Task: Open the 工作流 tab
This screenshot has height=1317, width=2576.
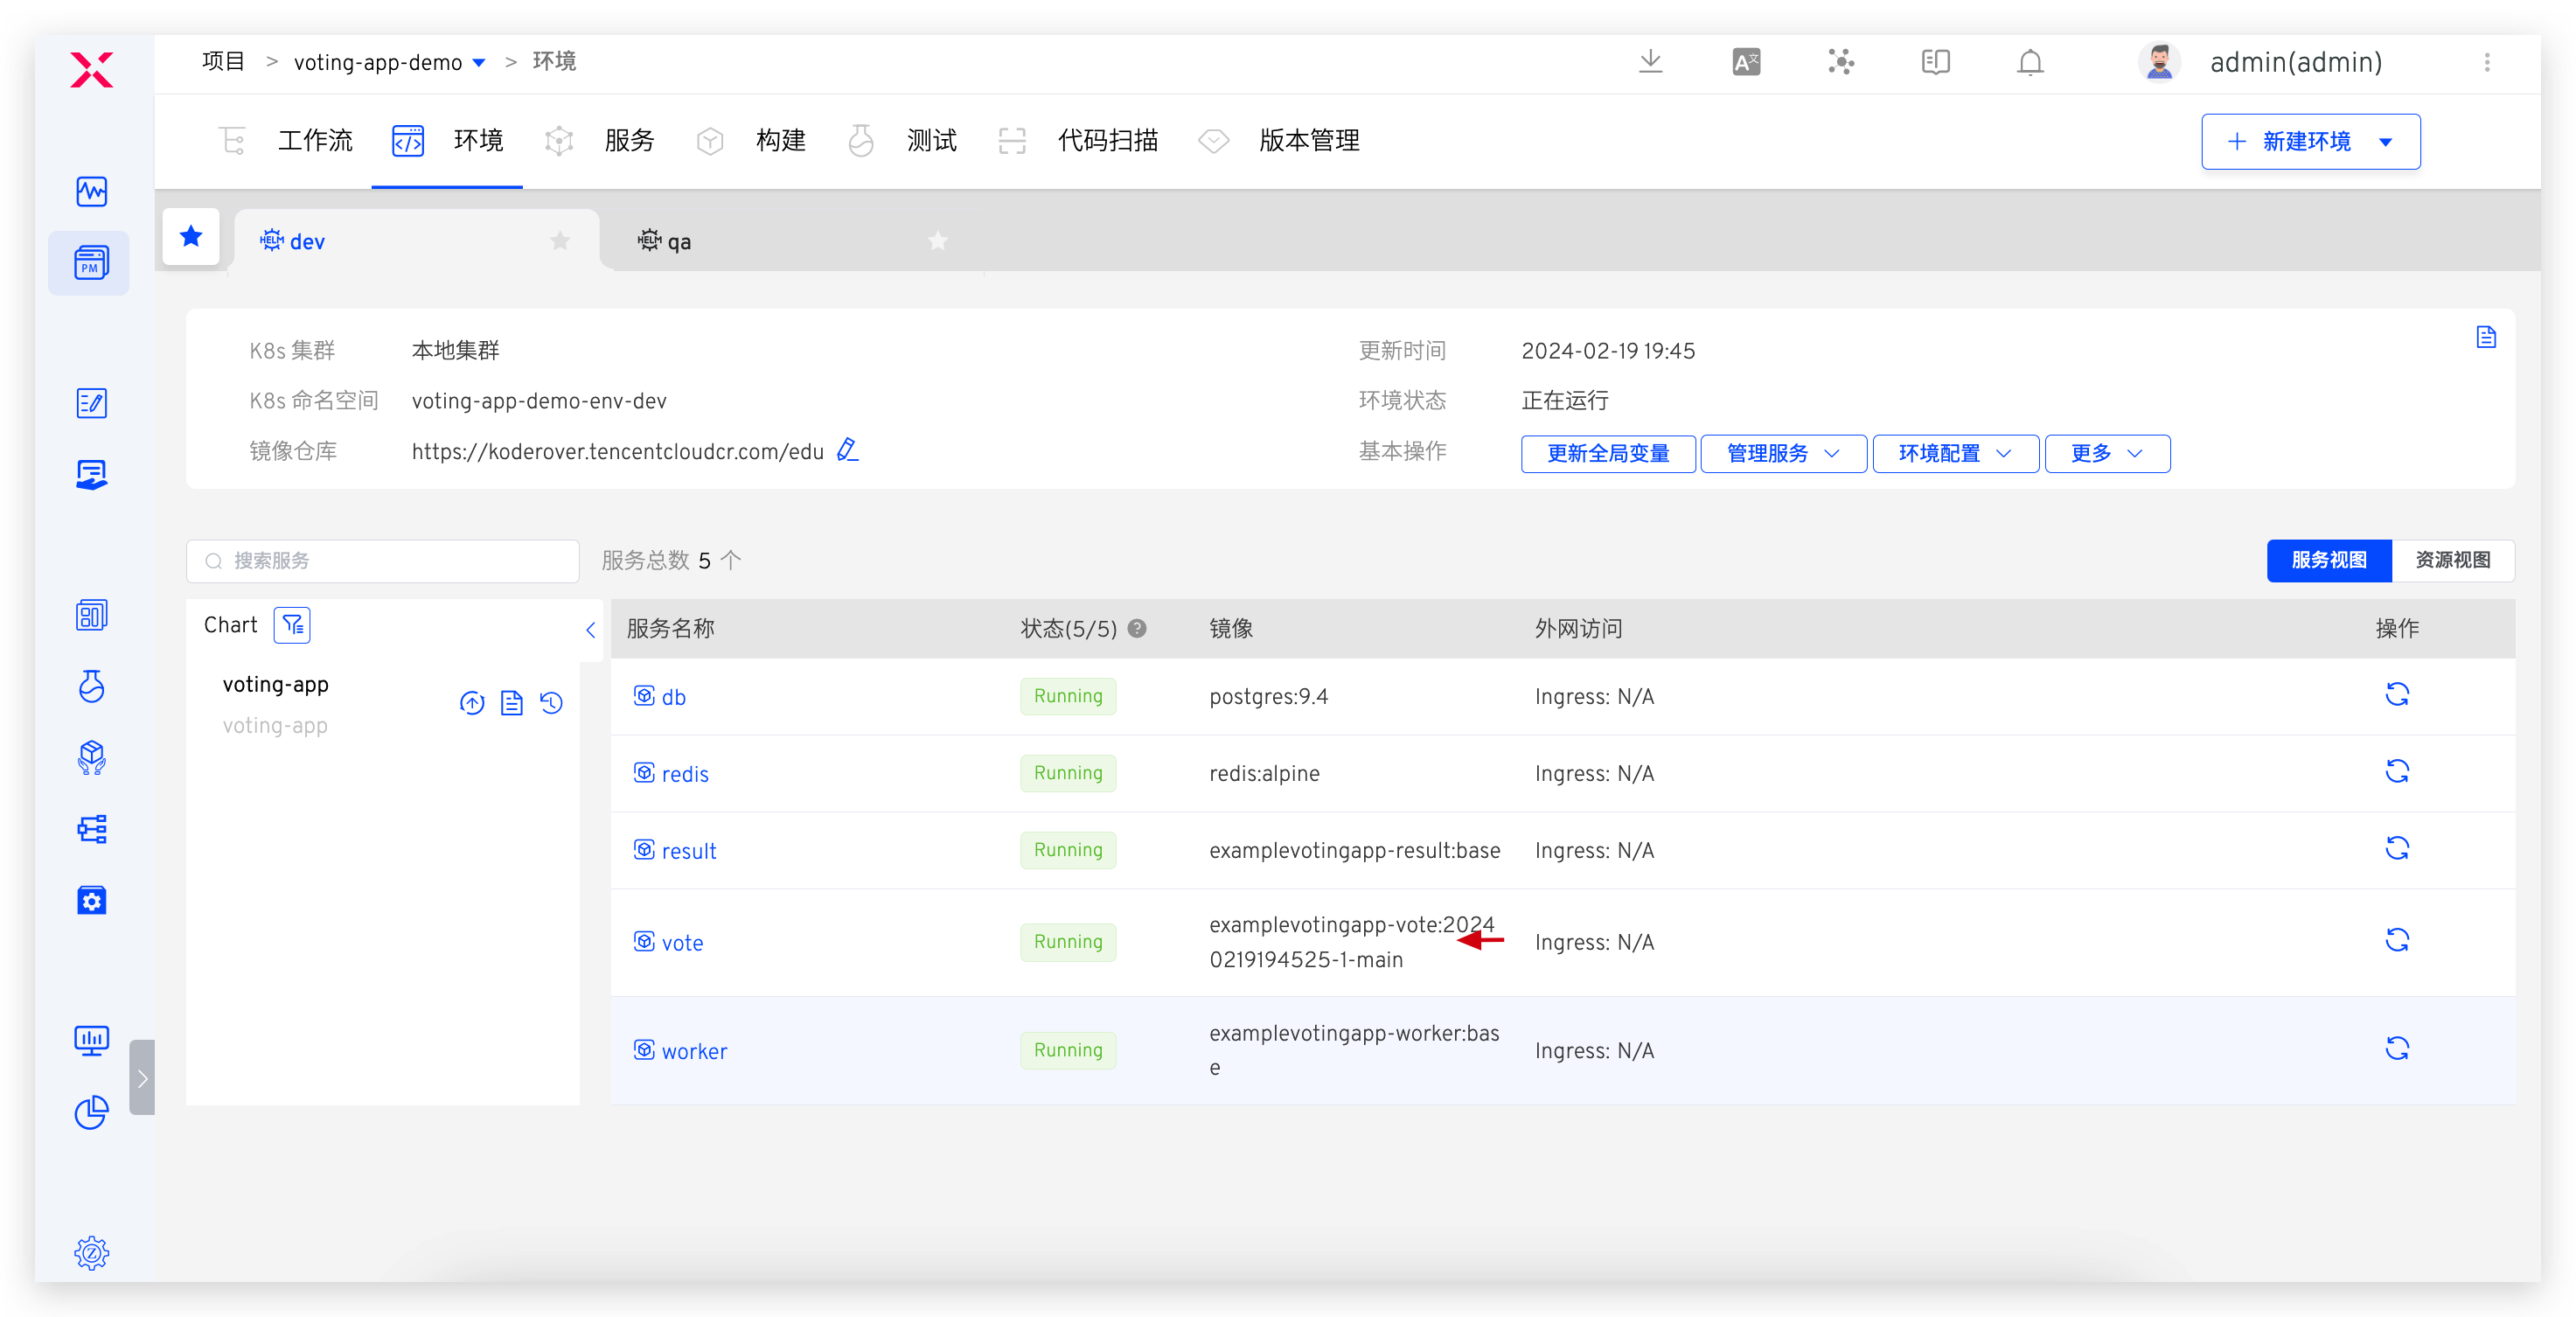Action: 314,141
